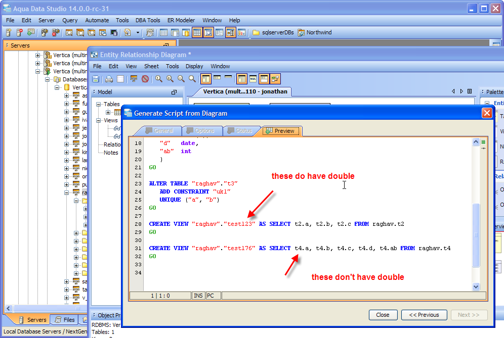Click the right tab-scroll arrow near Palette
Viewport: 504px width, 338px height.
[461, 91]
